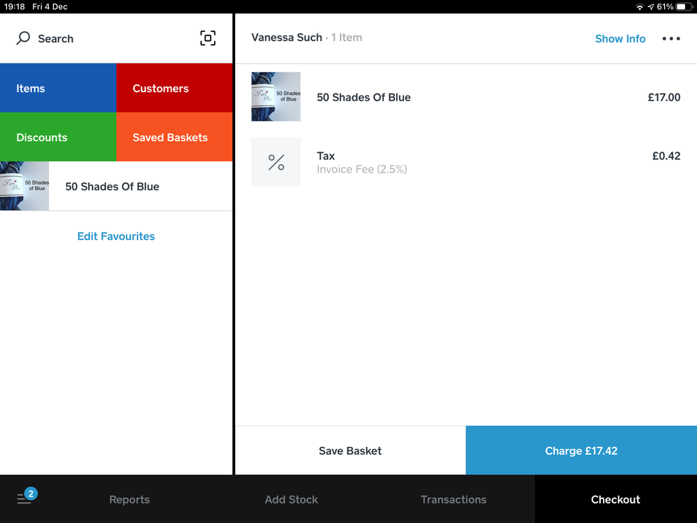Click Edit Favourites link
This screenshot has width=697, height=523.
[116, 236]
